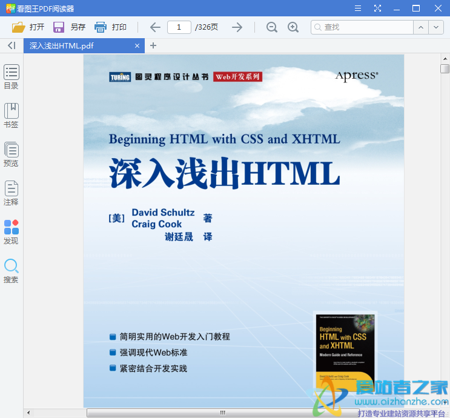Click the /326页 page count label
Image resolution: width=450 pixels, height=418 pixels.
pyautogui.click(x=207, y=27)
